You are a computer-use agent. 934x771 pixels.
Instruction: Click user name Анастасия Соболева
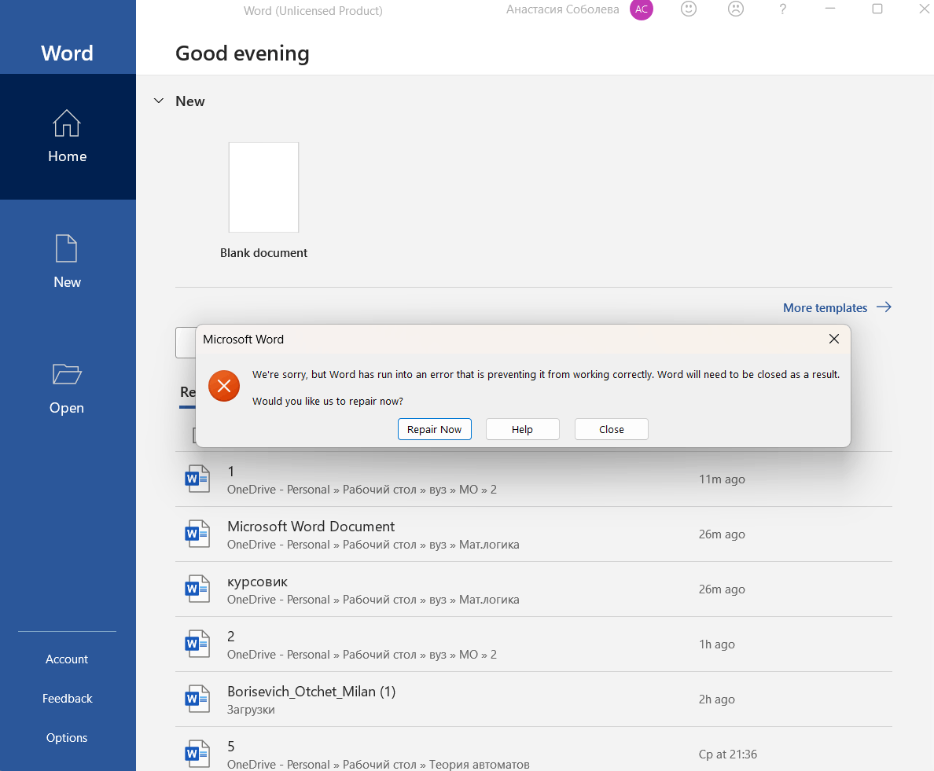[x=562, y=9]
